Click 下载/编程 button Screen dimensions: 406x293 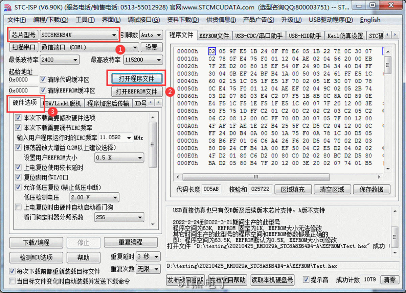point(36,243)
